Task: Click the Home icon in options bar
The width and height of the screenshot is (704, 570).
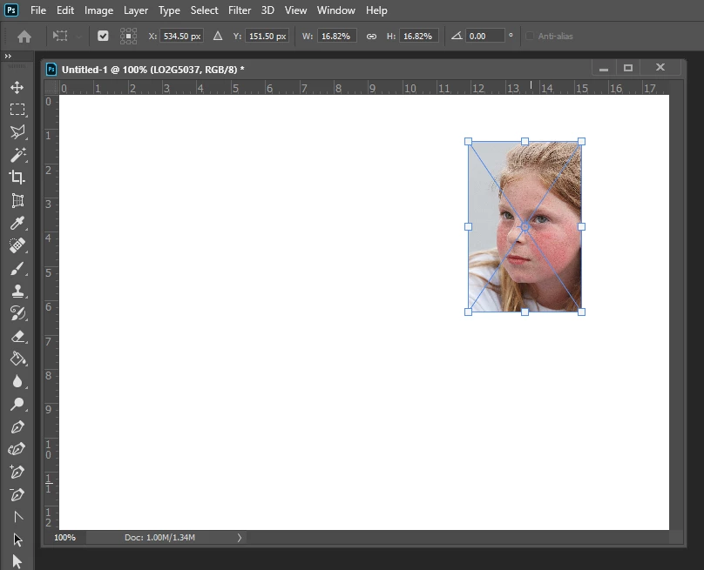Action: pos(24,37)
